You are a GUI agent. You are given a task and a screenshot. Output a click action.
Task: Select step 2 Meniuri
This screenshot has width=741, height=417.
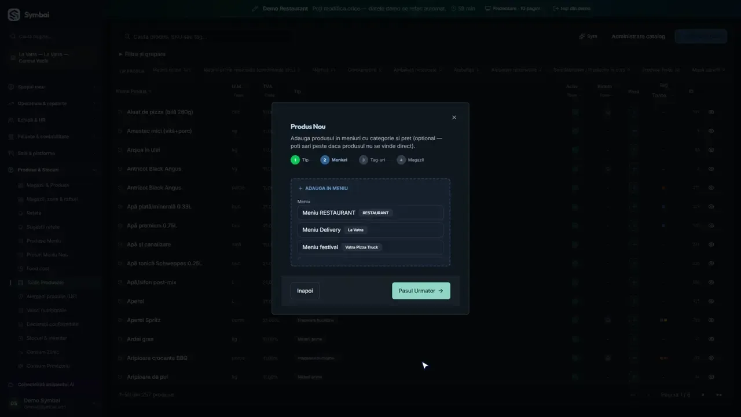click(x=334, y=160)
